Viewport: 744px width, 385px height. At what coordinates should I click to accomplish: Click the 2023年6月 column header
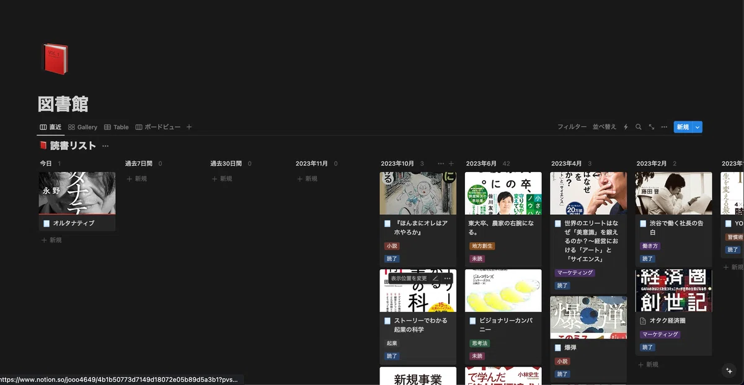click(x=482, y=163)
